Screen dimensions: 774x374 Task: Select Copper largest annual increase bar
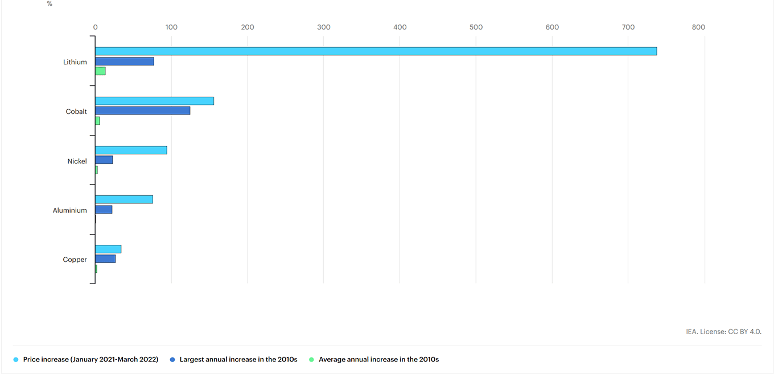point(105,258)
